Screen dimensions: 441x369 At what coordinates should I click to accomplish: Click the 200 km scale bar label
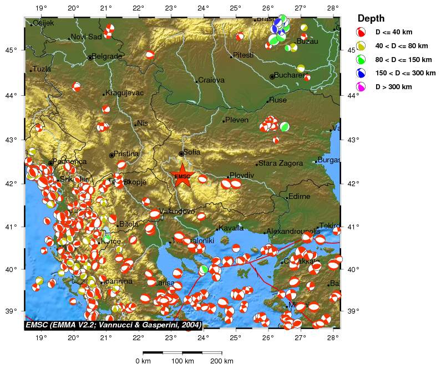[x=222, y=361]
